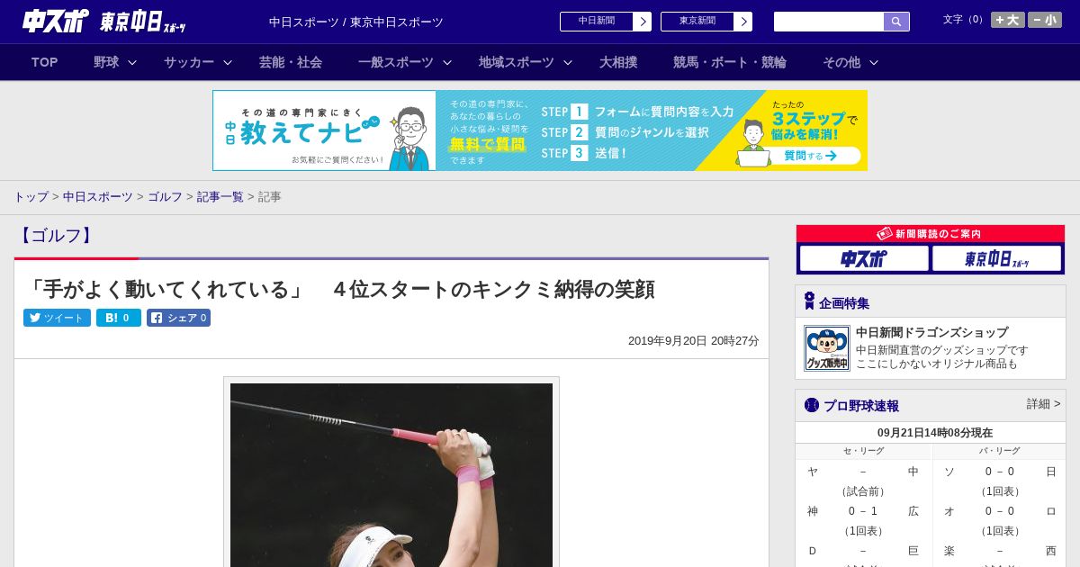The height and width of the screenshot is (567, 1080).
Task: Click the 中日スポーツ / 東京中日スポーツ header text
Action: click(x=356, y=22)
